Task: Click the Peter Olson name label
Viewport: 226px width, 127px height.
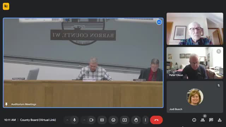Action: (176, 75)
